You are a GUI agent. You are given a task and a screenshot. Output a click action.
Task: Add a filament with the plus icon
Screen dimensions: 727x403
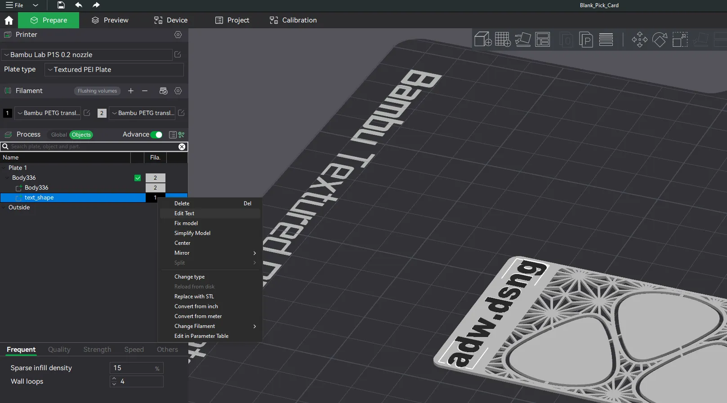click(131, 91)
